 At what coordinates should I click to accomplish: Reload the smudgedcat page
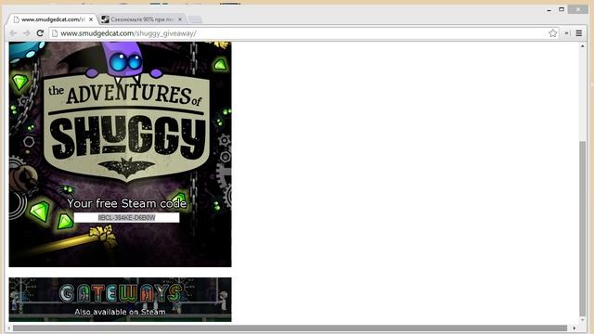coord(40,33)
